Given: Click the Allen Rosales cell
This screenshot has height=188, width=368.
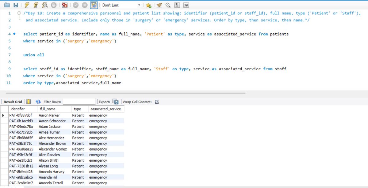Looking at the screenshot, I should pos(54,155).
